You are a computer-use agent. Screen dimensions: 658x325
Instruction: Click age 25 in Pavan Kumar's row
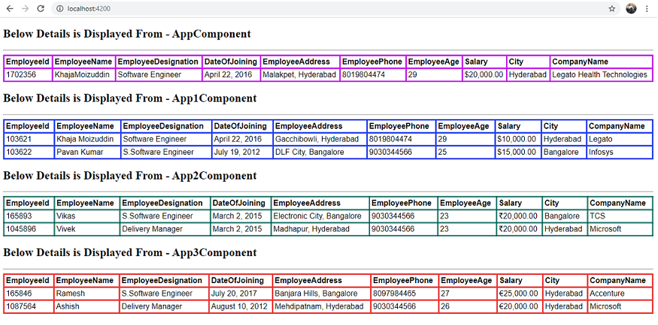click(443, 152)
